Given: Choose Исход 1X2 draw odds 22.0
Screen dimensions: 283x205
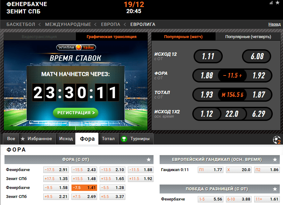Looking at the screenshot, I should click(232, 114).
